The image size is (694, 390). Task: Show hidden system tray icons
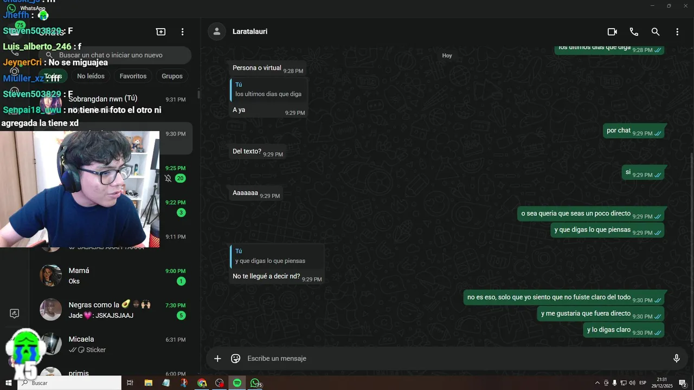(x=597, y=383)
